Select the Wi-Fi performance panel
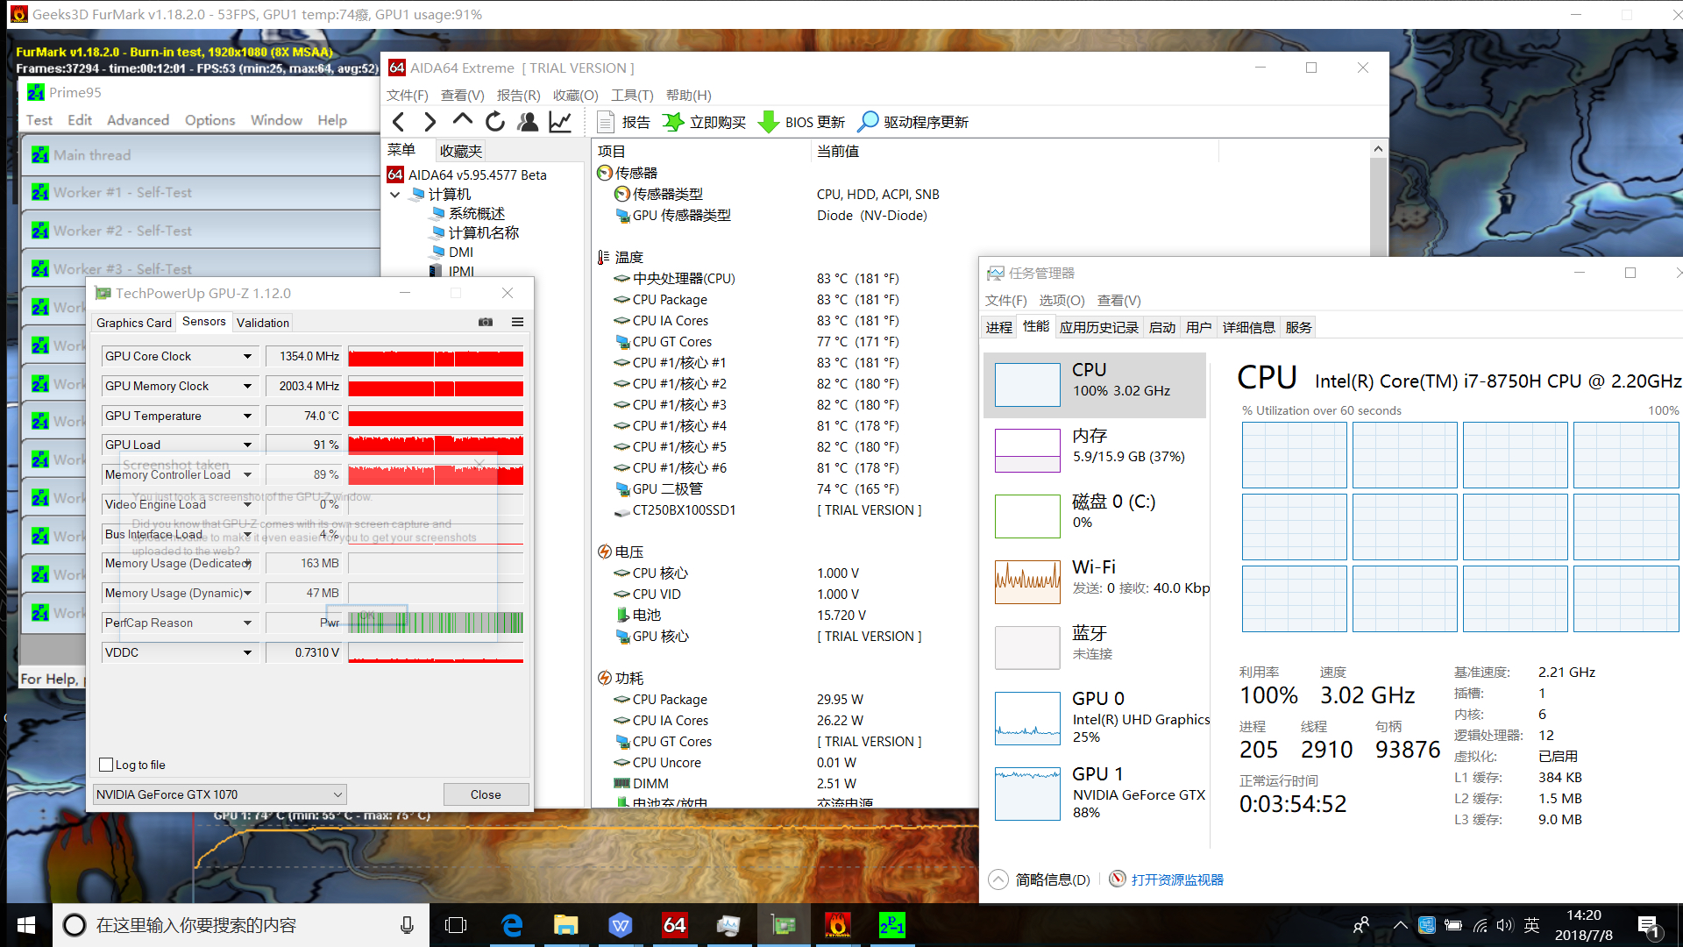The width and height of the screenshot is (1683, 947). pos(1095,581)
